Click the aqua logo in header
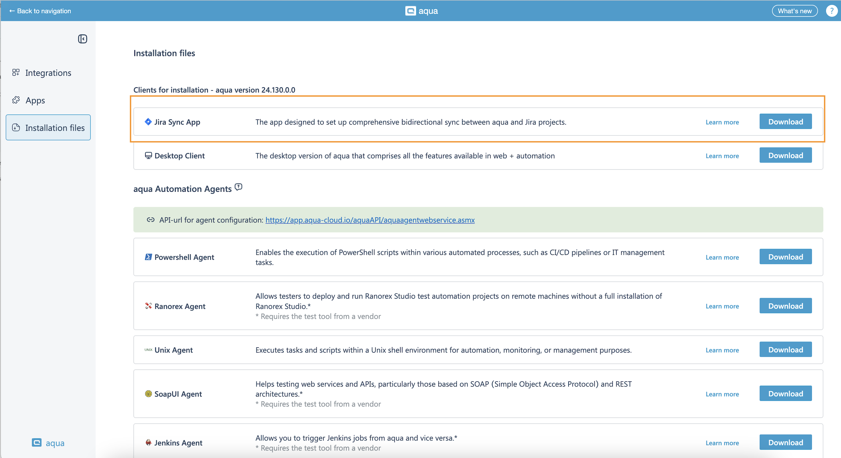 pyautogui.click(x=421, y=11)
